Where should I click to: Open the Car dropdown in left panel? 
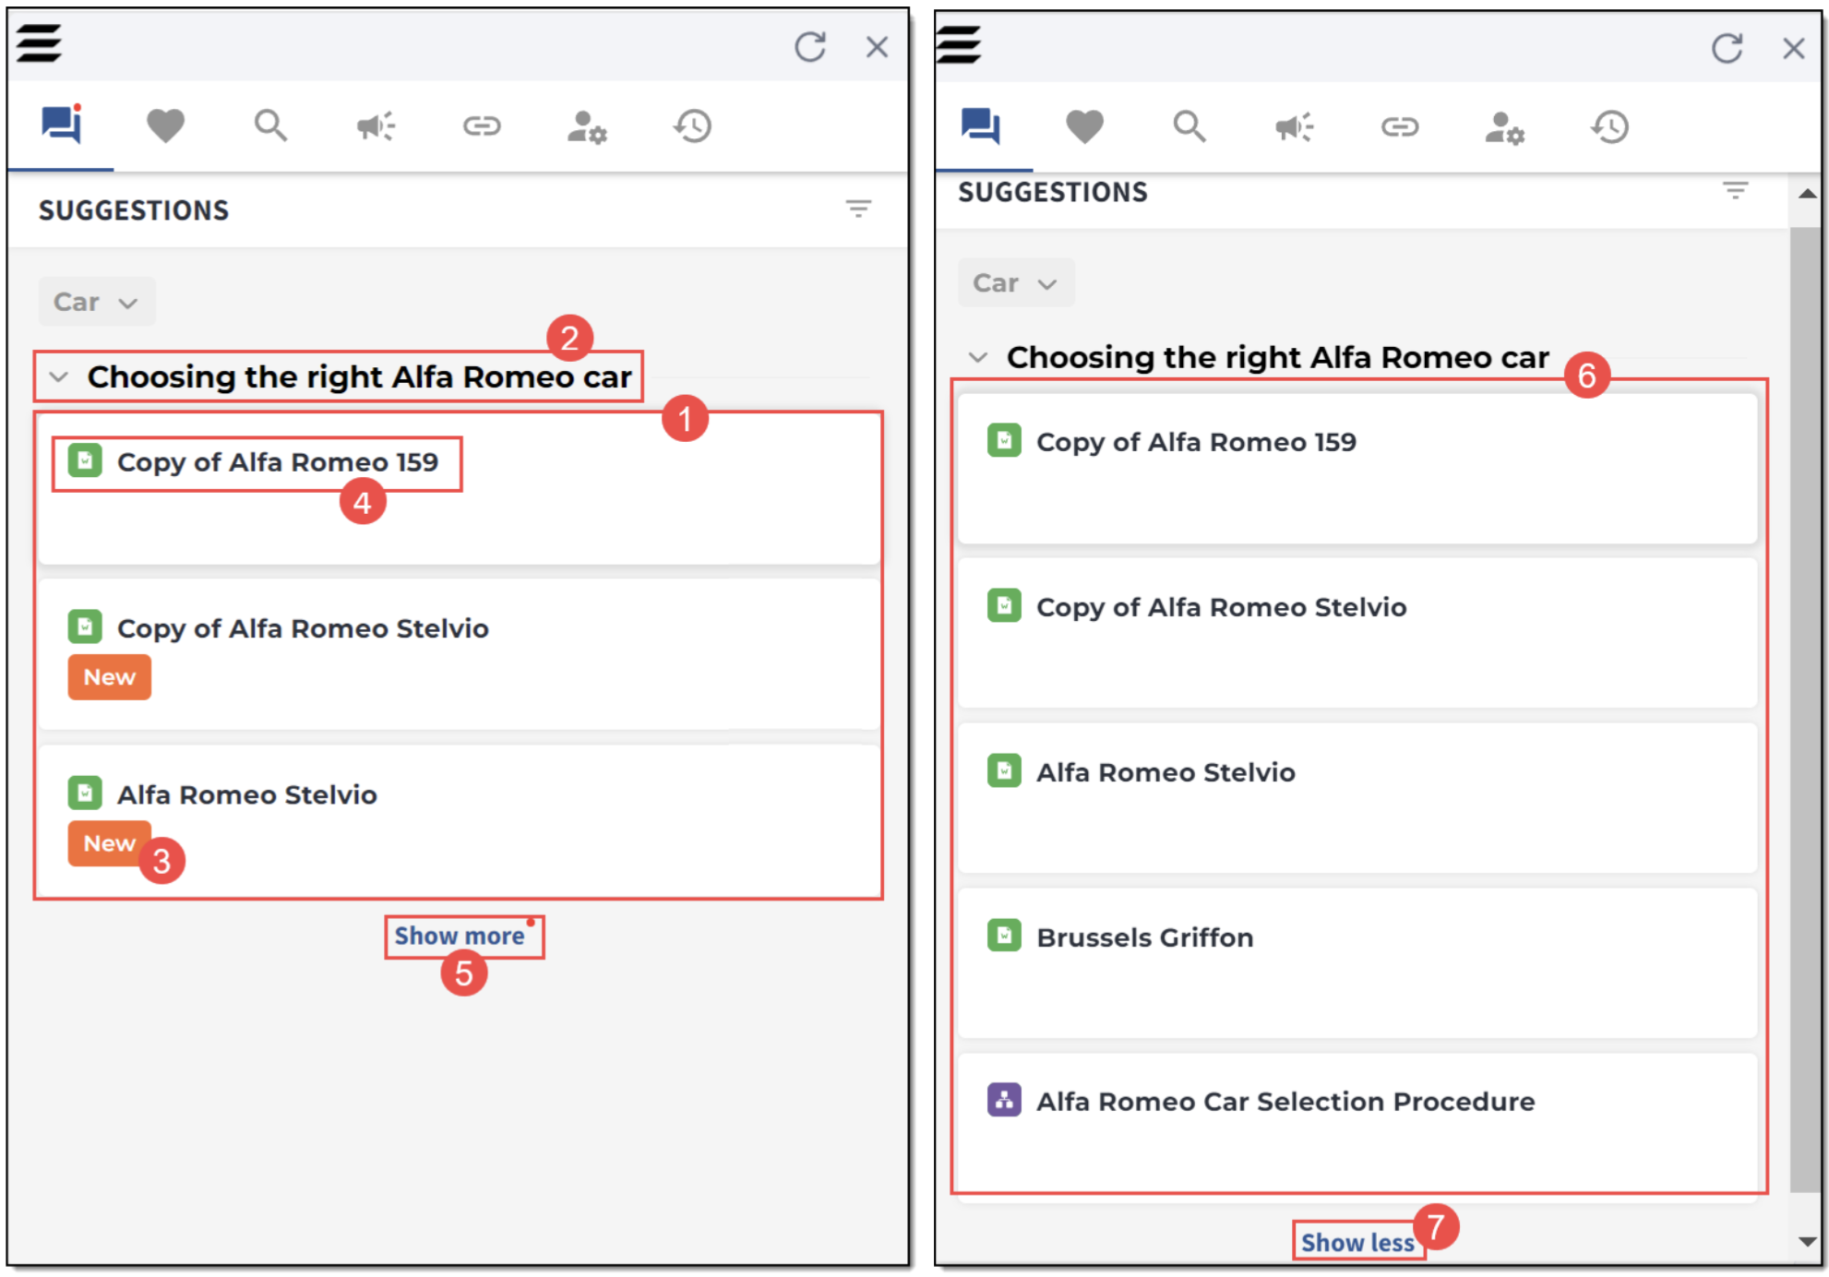coord(96,302)
